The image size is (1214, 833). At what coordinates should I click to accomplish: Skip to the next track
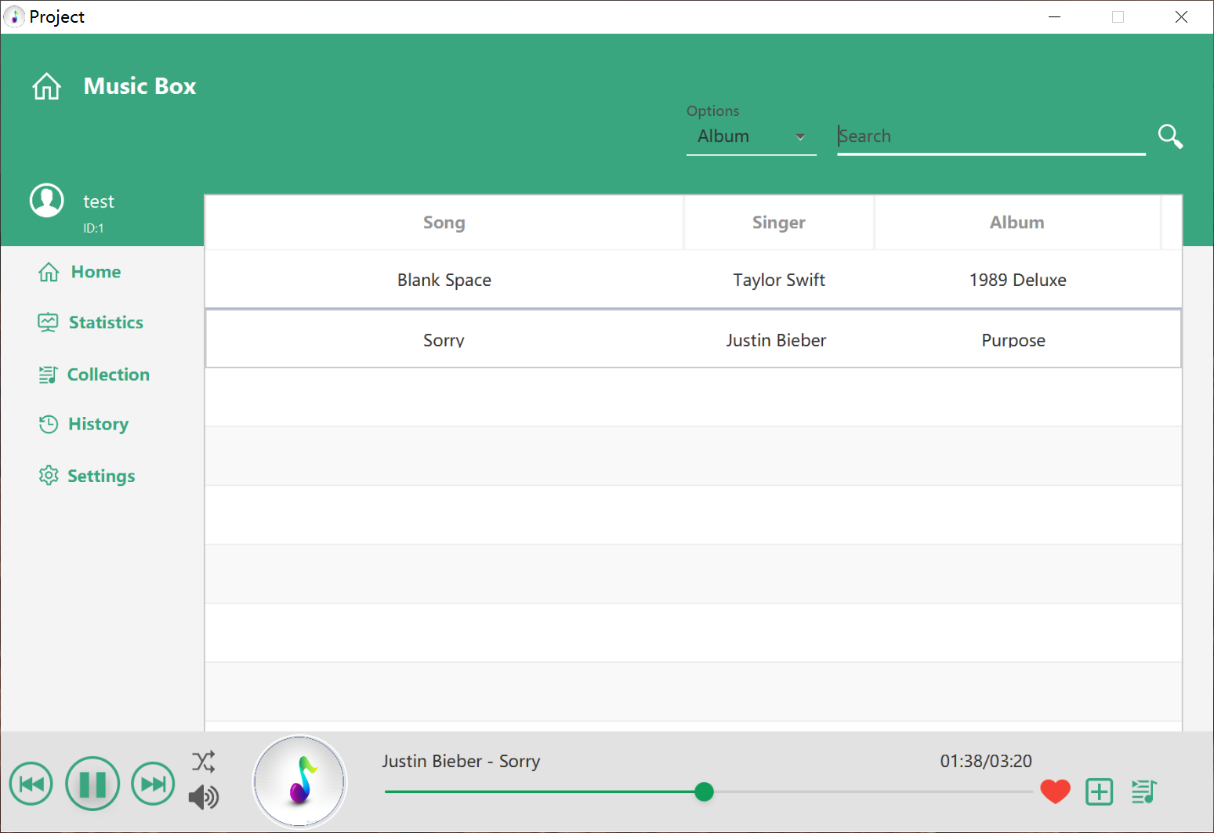pos(153,784)
